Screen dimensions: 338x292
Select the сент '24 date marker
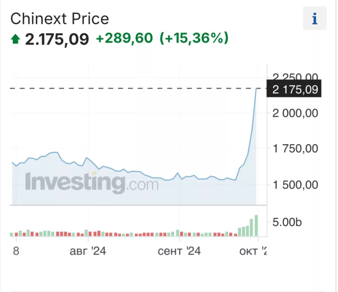179,251
